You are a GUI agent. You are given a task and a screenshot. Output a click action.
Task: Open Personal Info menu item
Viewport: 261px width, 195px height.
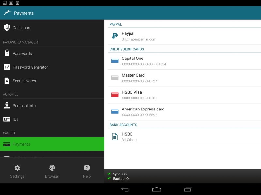pyautogui.click(x=52, y=106)
